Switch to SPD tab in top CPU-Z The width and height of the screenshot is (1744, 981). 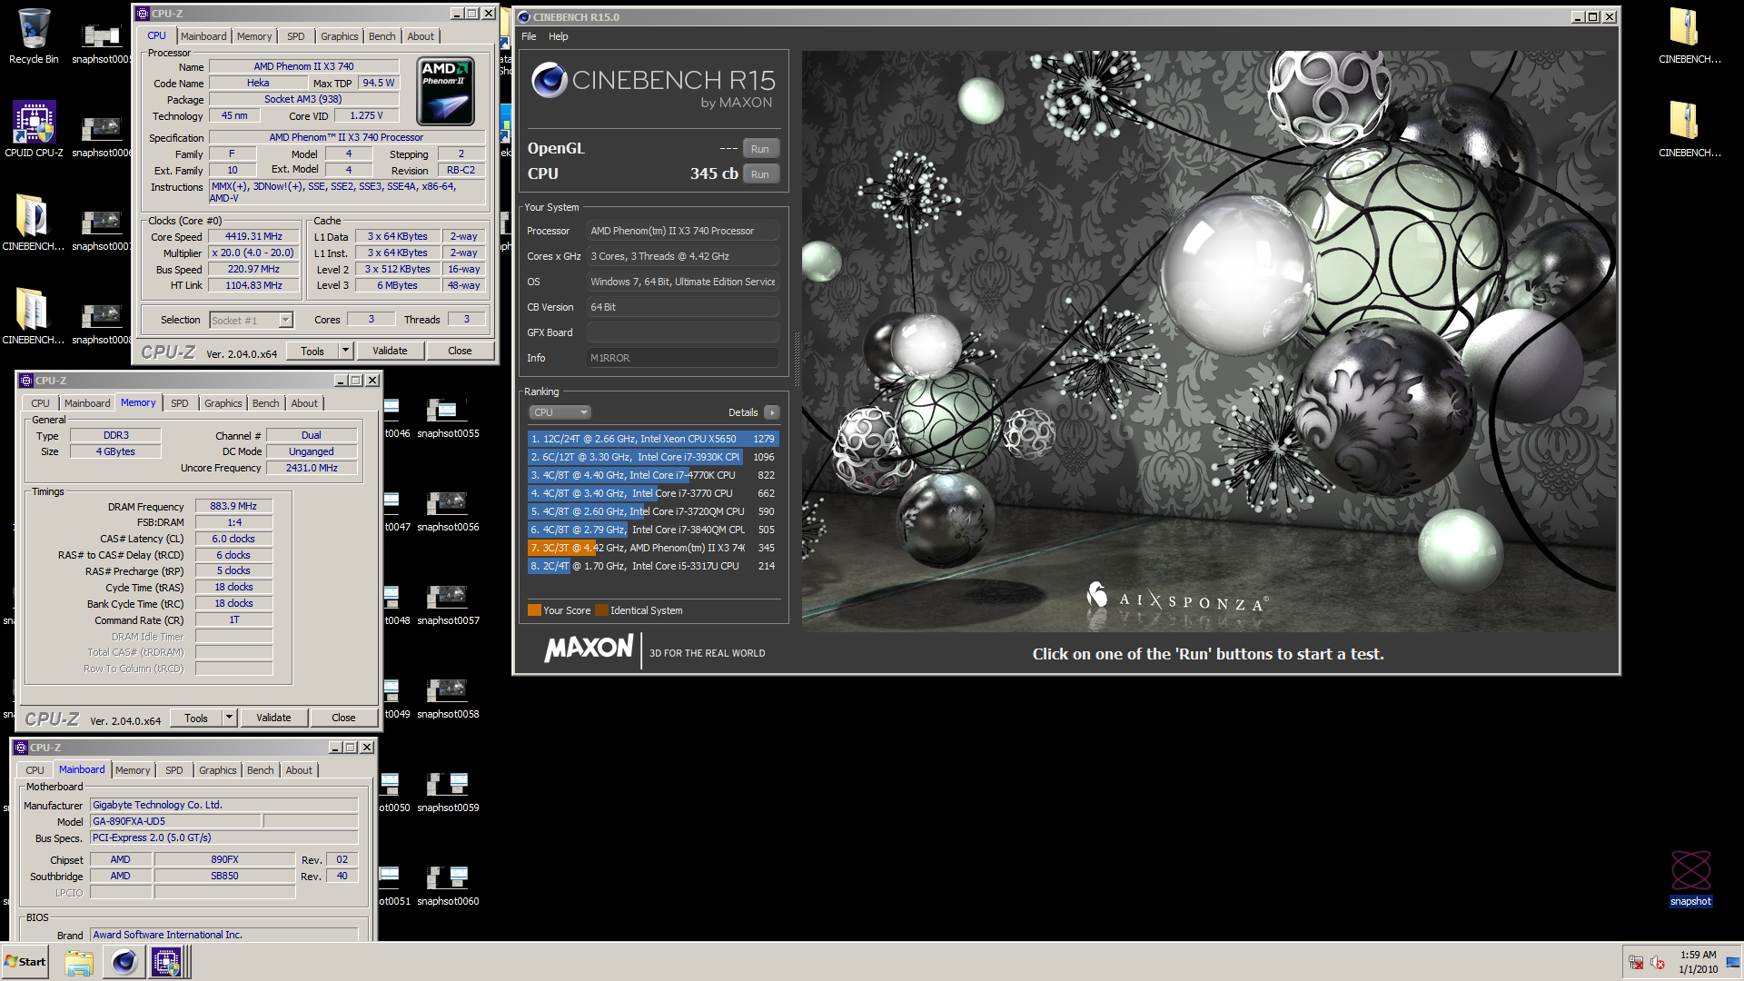coord(296,36)
